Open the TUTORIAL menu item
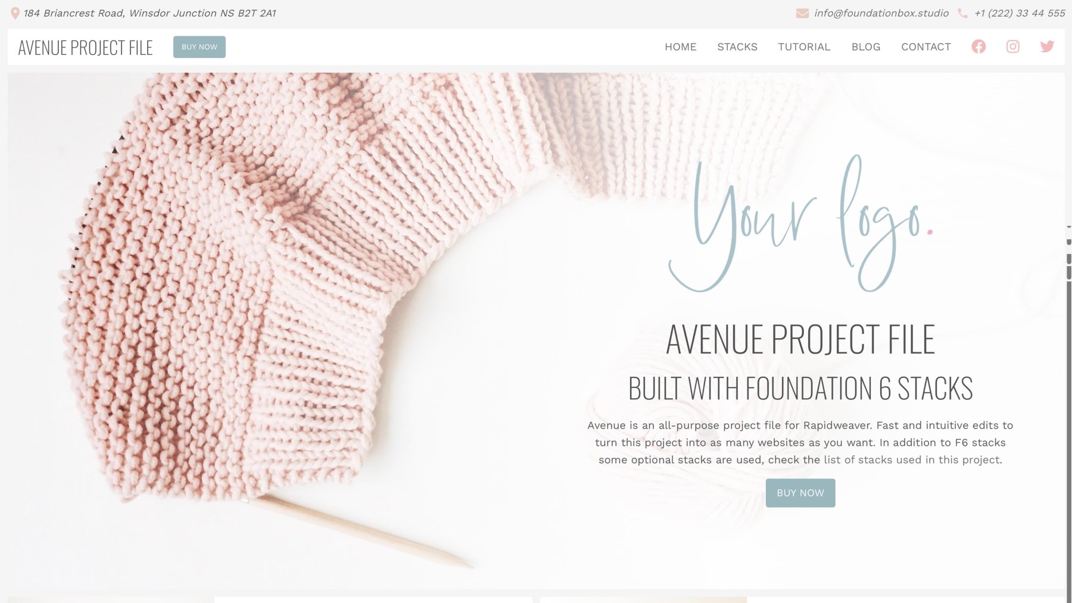 pos(804,47)
